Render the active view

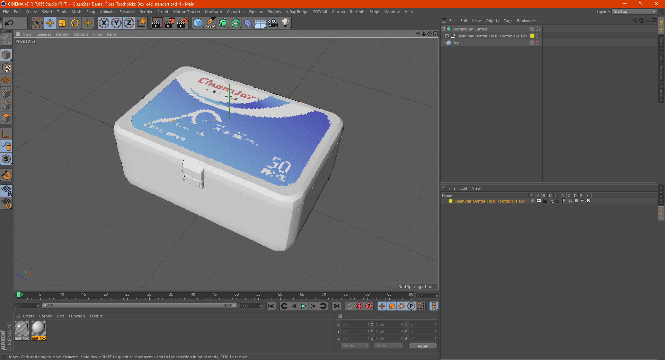[157, 23]
